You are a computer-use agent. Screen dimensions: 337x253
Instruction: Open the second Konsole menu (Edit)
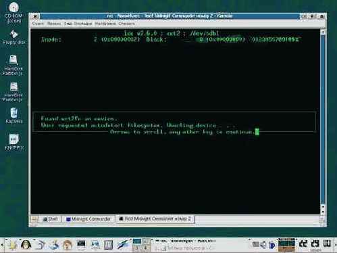tap(54, 24)
